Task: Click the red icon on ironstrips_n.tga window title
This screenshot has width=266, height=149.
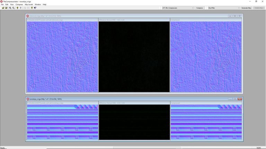Action: coord(28,99)
